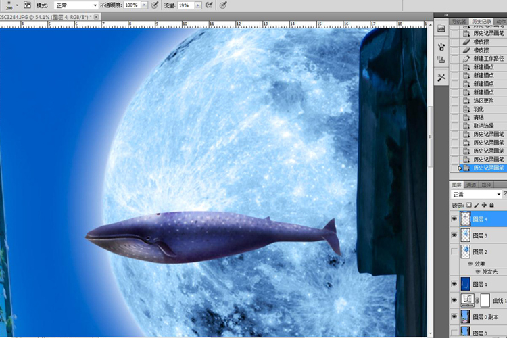Switch to the 历史记录 (History) tab
Screen dimensions: 507x338
pos(481,22)
